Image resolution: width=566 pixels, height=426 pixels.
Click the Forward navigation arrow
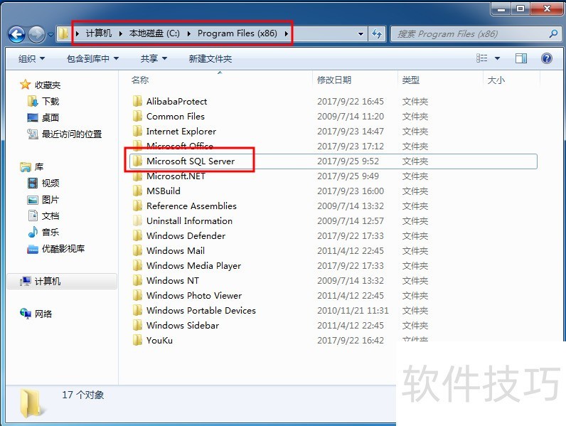(x=36, y=35)
